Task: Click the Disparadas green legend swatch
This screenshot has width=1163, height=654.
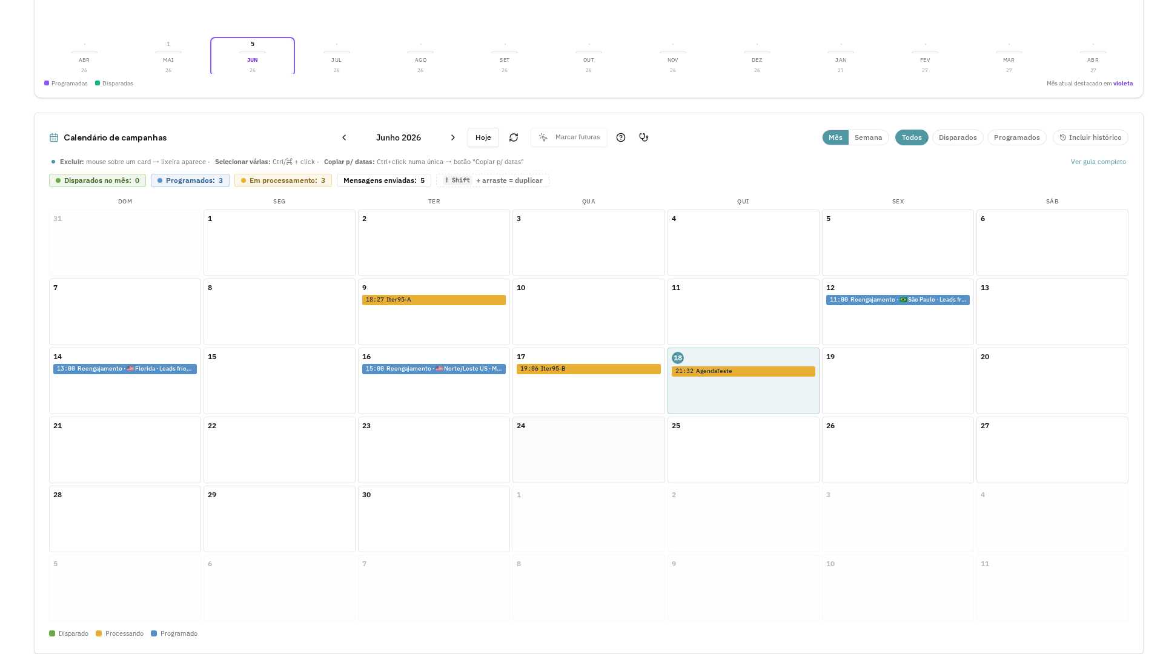Action: point(98,83)
